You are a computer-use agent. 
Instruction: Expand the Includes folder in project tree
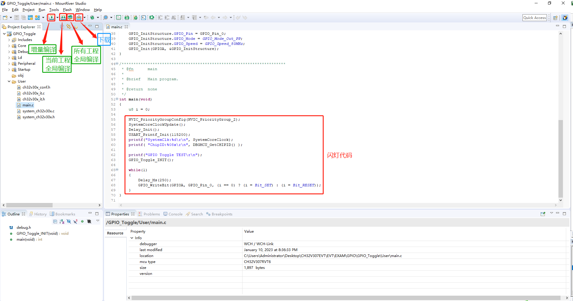(9, 40)
